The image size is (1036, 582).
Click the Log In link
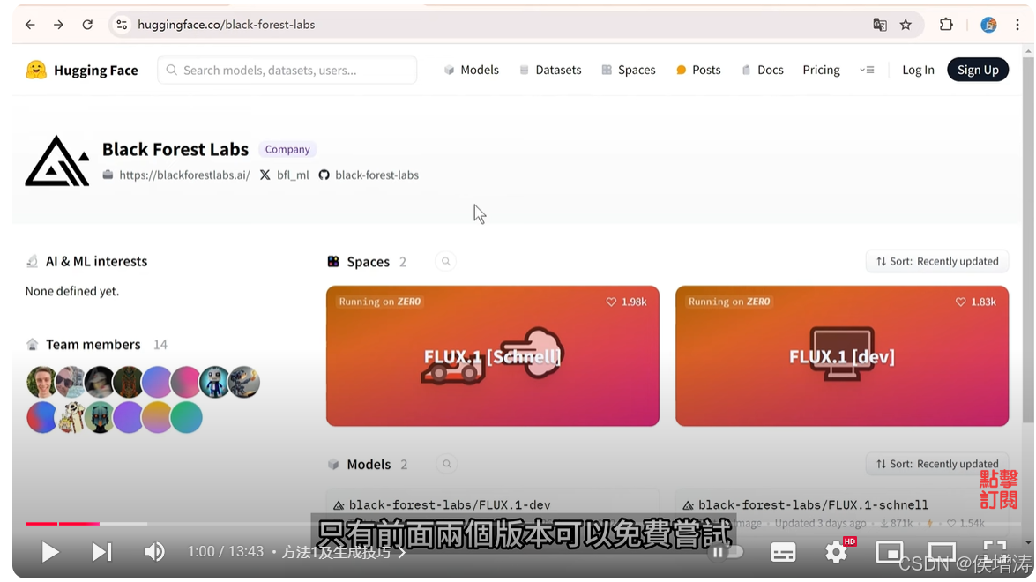coord(919,70)
